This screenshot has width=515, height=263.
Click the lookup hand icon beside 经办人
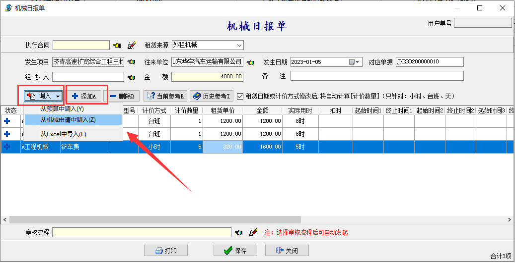point(131,77)
